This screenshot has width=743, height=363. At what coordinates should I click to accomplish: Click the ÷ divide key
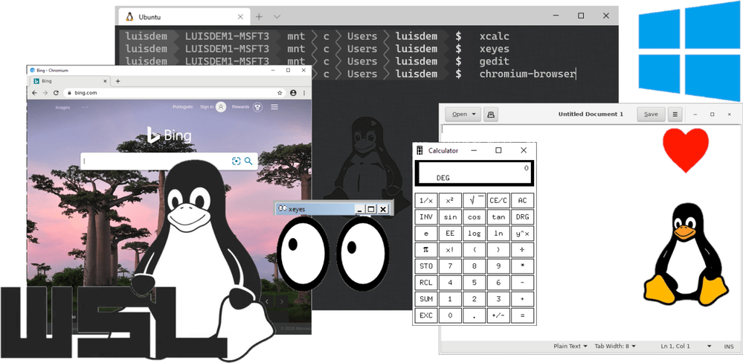(523, 250)
